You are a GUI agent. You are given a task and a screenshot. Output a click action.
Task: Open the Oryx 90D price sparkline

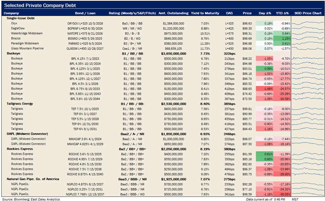[308, 23]
